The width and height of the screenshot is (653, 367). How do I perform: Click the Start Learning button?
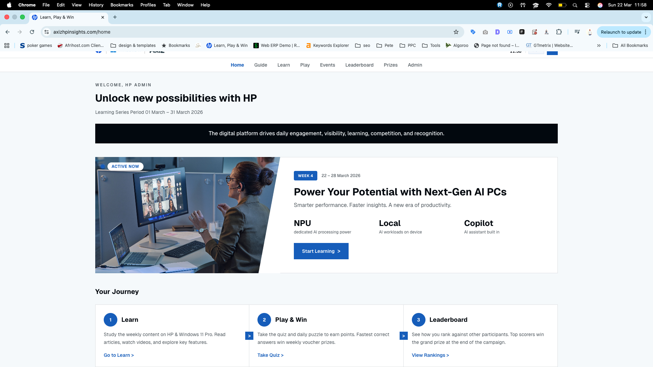pyautogui.click(x=321, y=251)
